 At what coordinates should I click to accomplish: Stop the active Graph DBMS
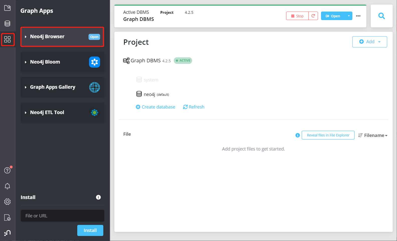pyautogui.click(x=297, y=16)
